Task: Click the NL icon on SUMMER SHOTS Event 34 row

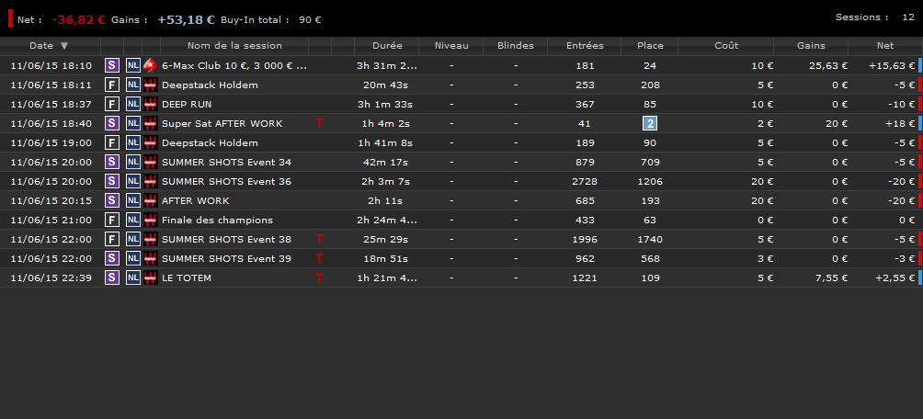Action: tap(133, 162)
